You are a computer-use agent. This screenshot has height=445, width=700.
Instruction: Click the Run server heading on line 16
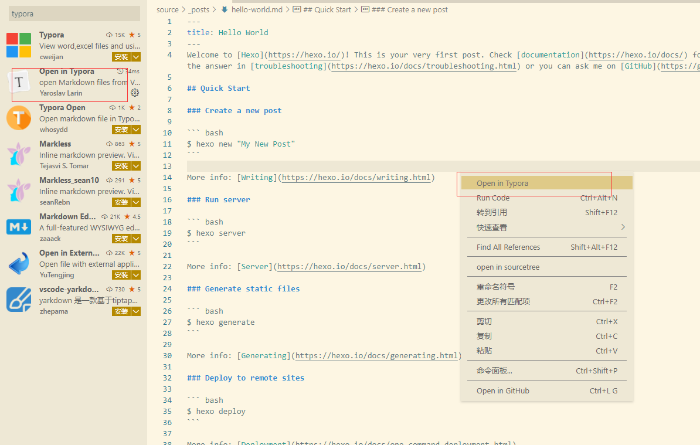[x=219, y=199]
